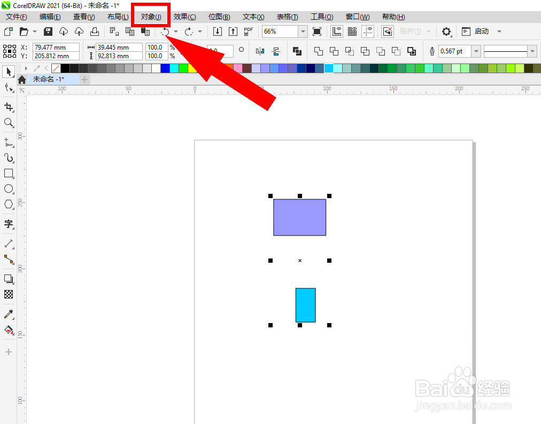This screenshot has width=541, height=424.
Task: Click the Import icon
Action: 218,32
